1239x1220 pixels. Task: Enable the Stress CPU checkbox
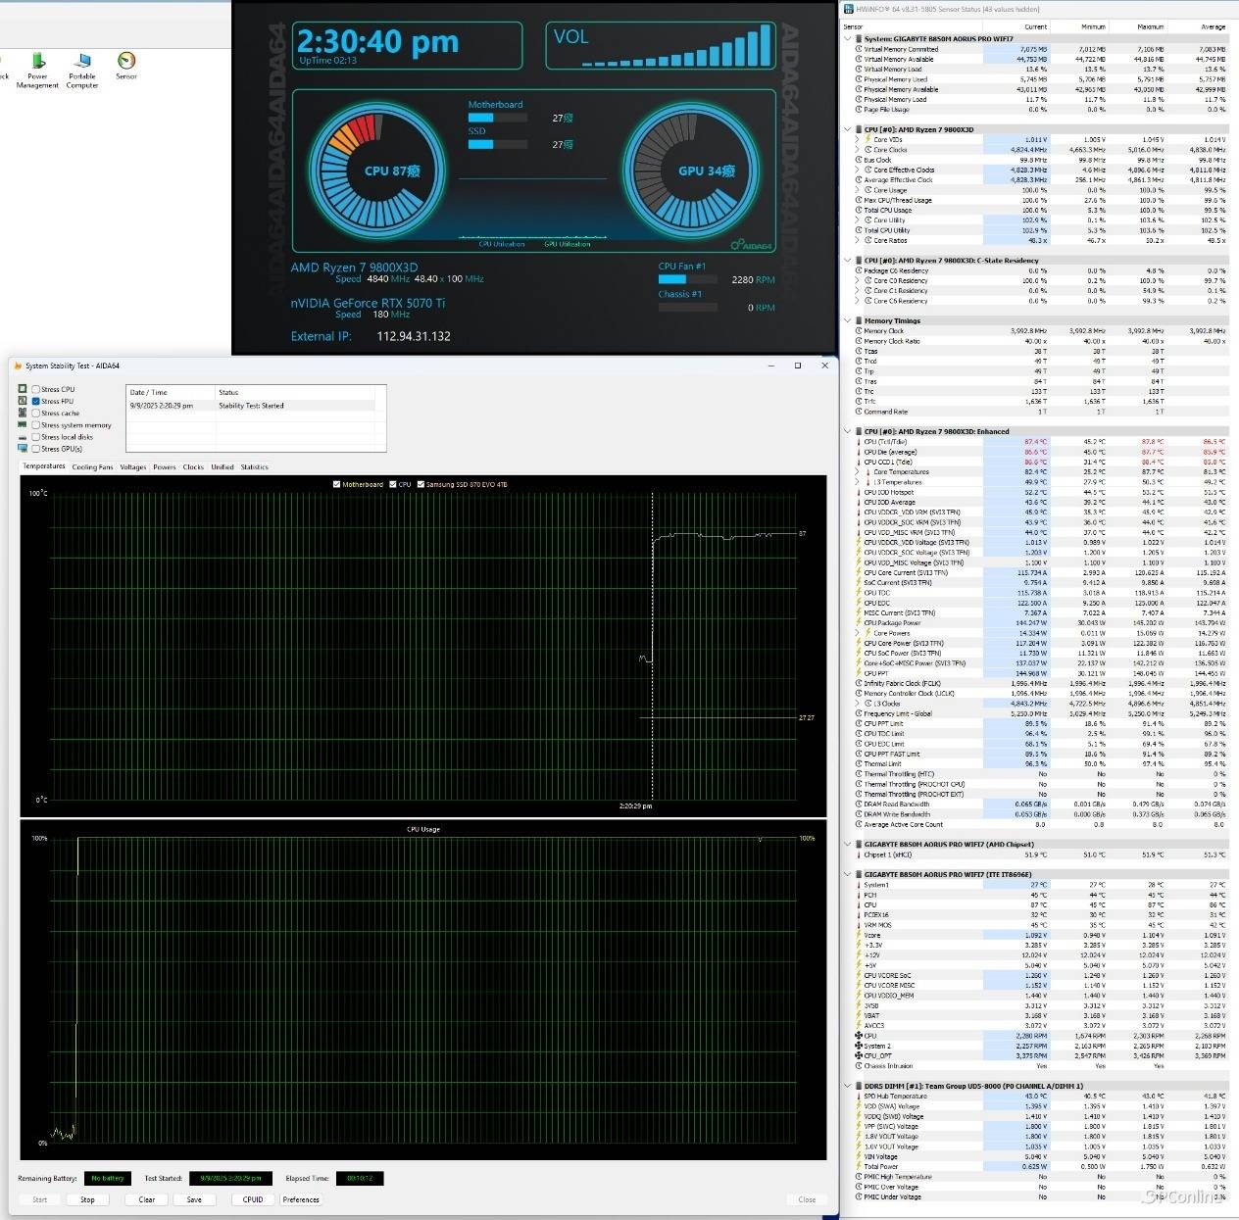(x=36, y=389)
